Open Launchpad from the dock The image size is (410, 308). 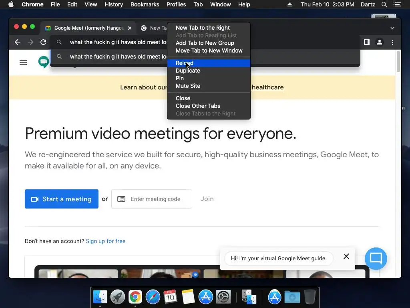(118, 297)
